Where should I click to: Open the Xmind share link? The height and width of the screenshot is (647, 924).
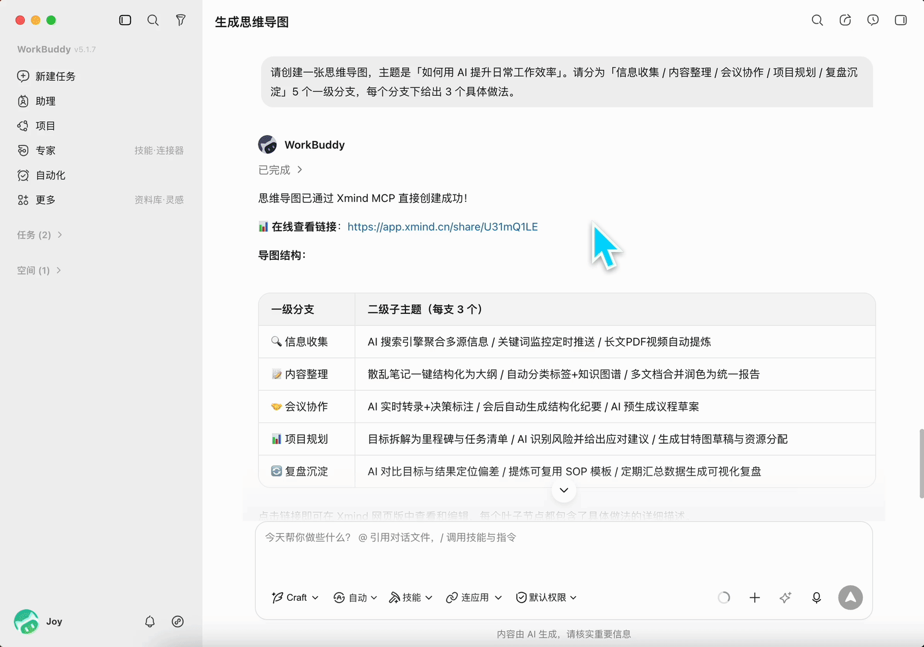[x=442, y=227]
